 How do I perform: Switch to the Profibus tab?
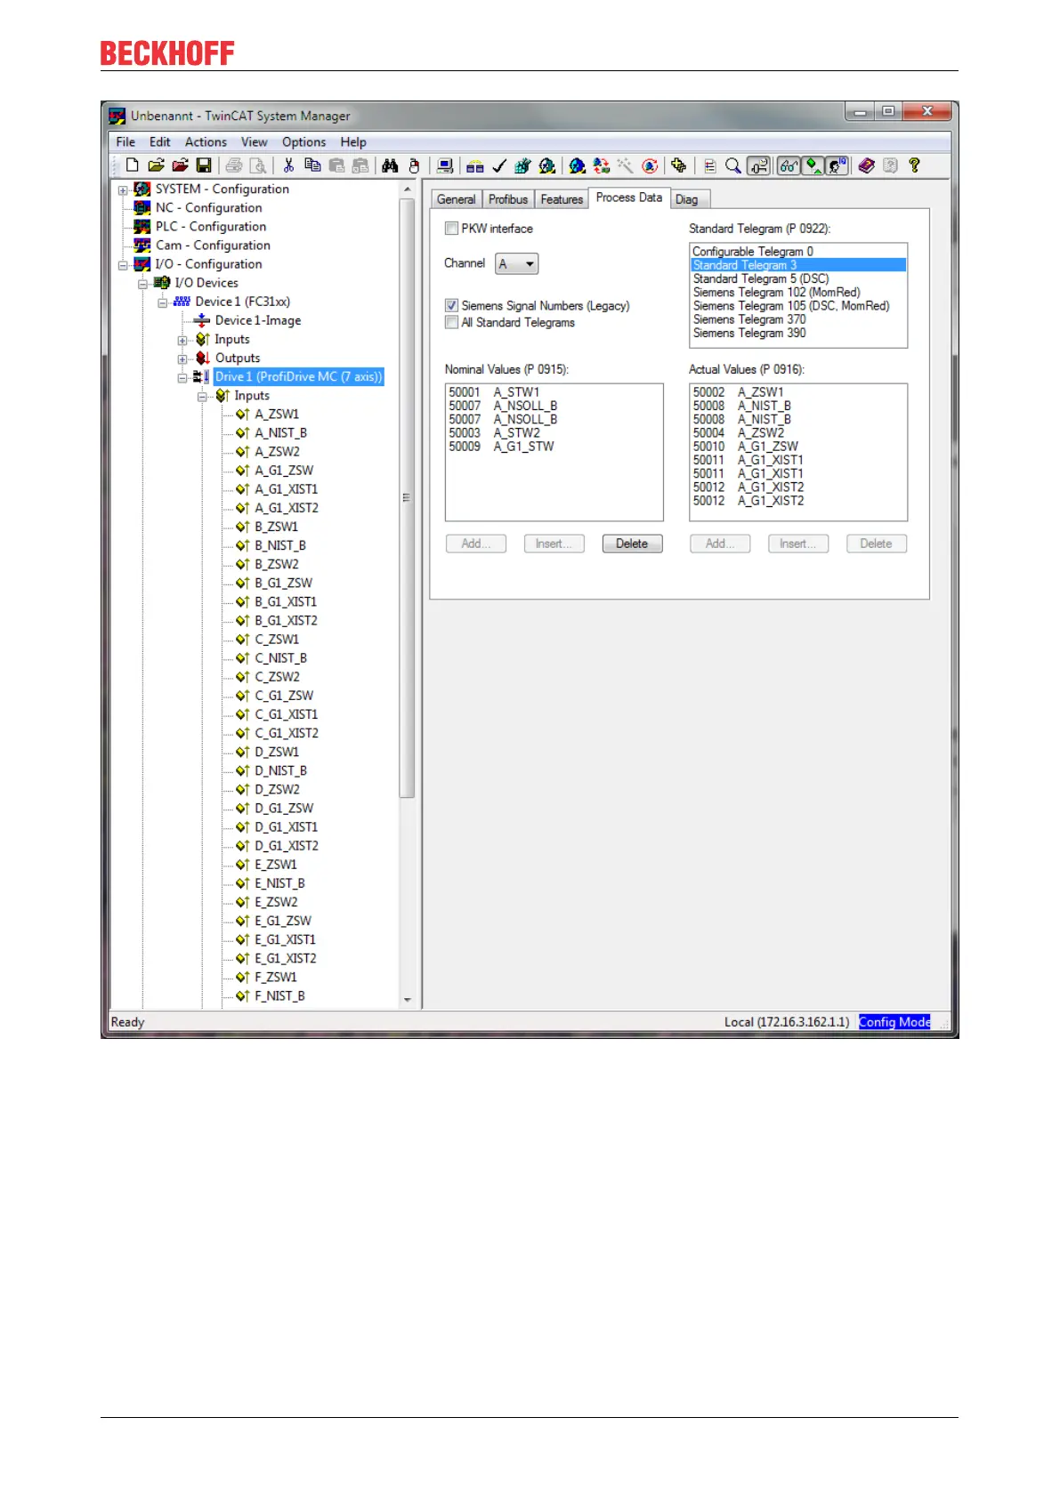click(x=507, y=199)
